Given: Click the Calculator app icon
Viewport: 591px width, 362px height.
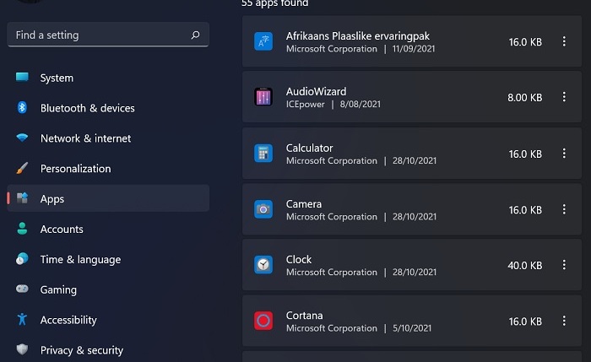Looking at the screenshot, I should (263, 154).
